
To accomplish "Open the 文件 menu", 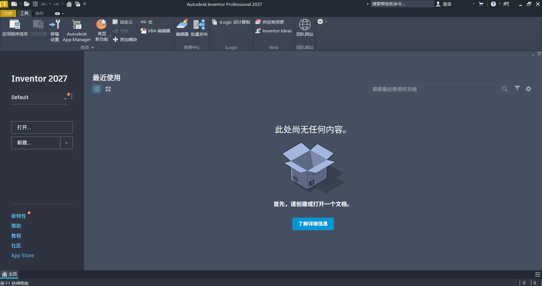I will click(8, 13).
